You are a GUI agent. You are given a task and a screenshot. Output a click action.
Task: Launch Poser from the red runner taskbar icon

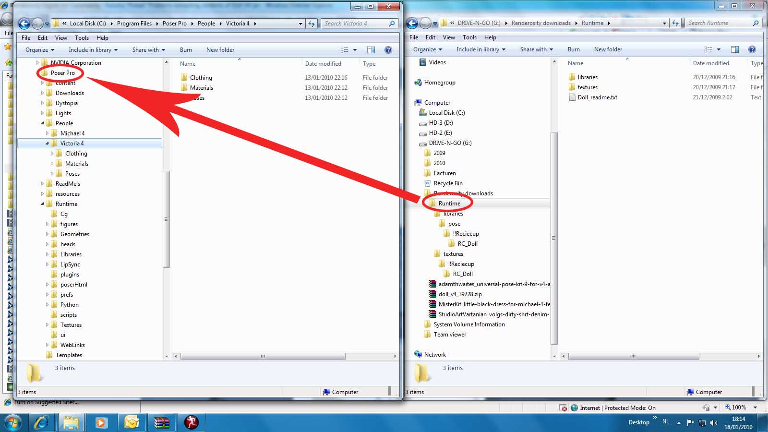[191, 422]
